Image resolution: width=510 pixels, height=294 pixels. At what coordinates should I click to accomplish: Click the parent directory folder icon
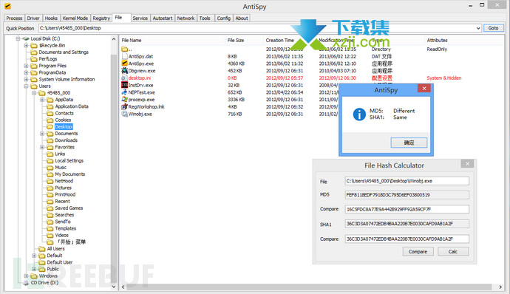[125, 49]
